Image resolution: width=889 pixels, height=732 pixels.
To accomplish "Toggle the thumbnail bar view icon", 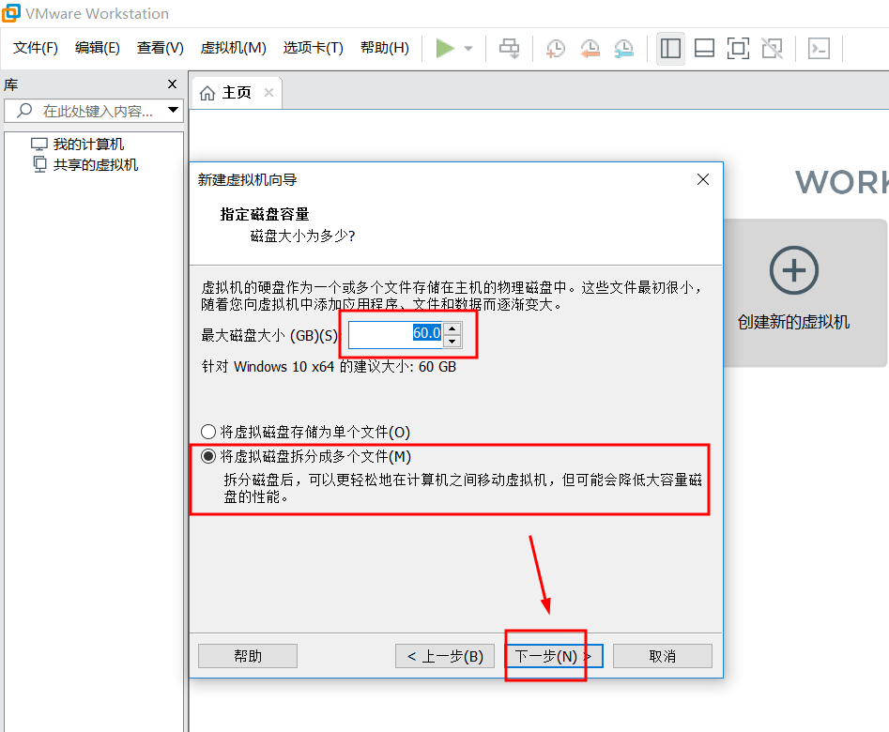I will pos(704,48).
